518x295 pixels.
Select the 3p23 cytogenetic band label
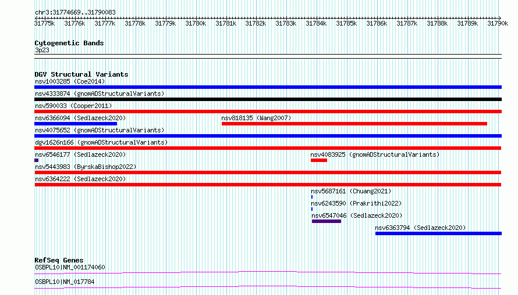42,50
